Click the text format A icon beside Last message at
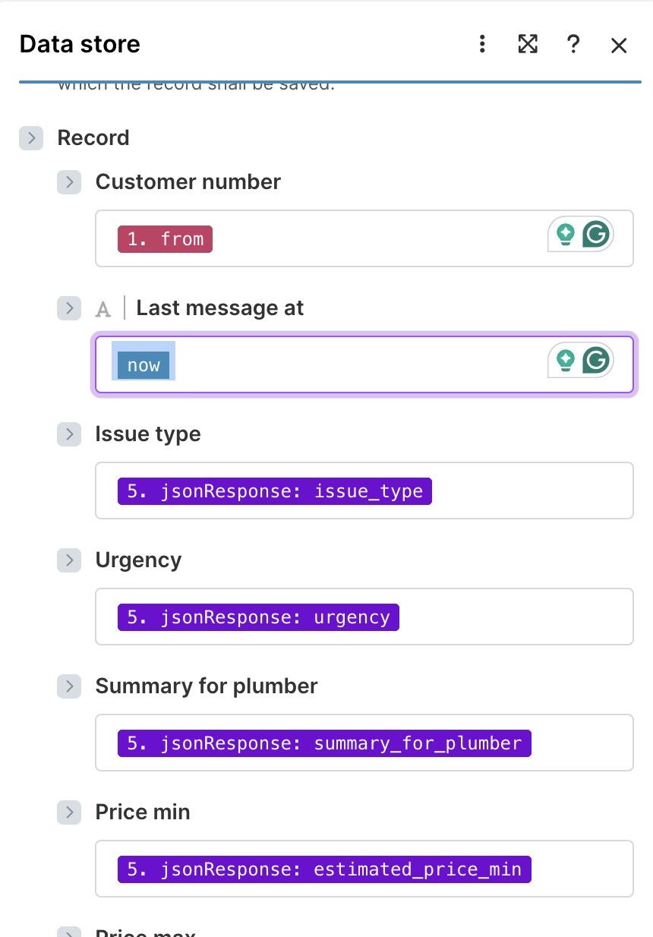This screenshot has width=653, height=937. coord(103,308)
